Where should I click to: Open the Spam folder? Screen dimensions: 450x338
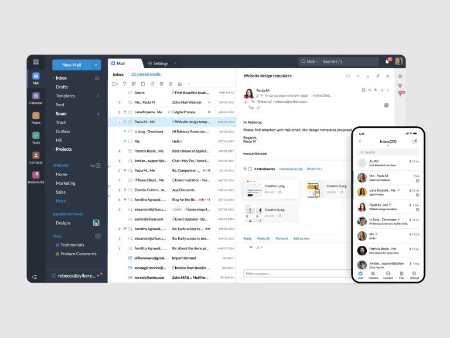(x=61, y=113)
